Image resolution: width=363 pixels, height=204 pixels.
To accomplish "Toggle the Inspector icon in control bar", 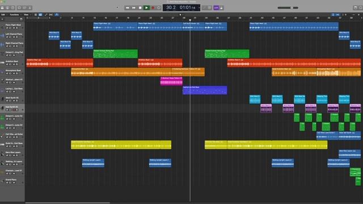I will 7,8.
